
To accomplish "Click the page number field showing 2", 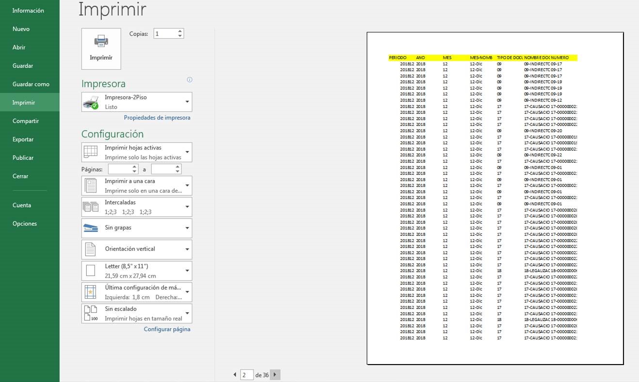I will [x=246, y=375].
